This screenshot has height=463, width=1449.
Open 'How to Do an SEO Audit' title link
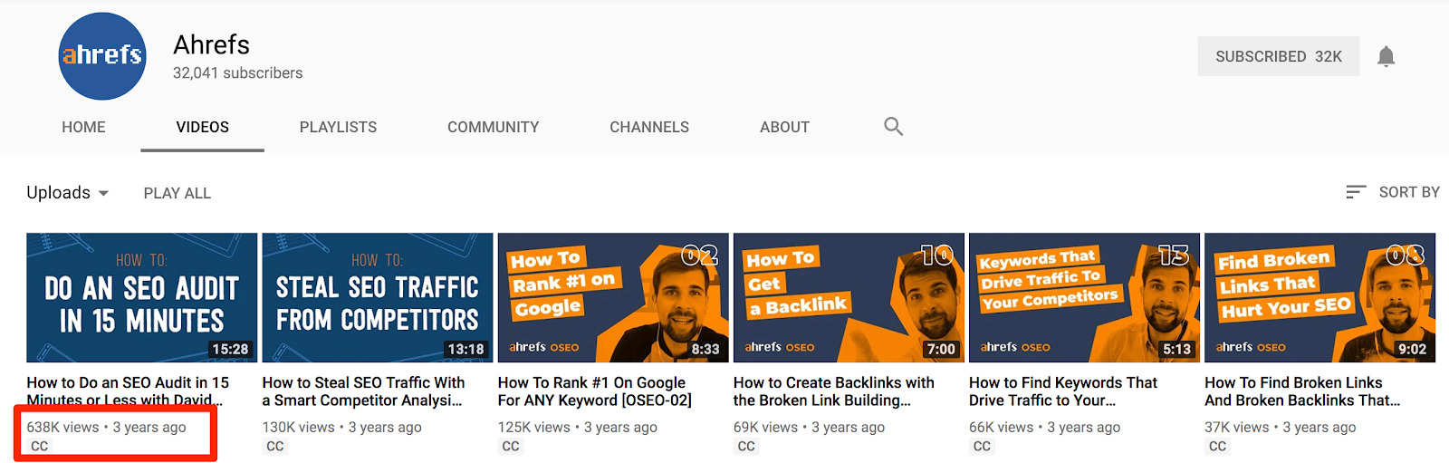coord(128,391)
